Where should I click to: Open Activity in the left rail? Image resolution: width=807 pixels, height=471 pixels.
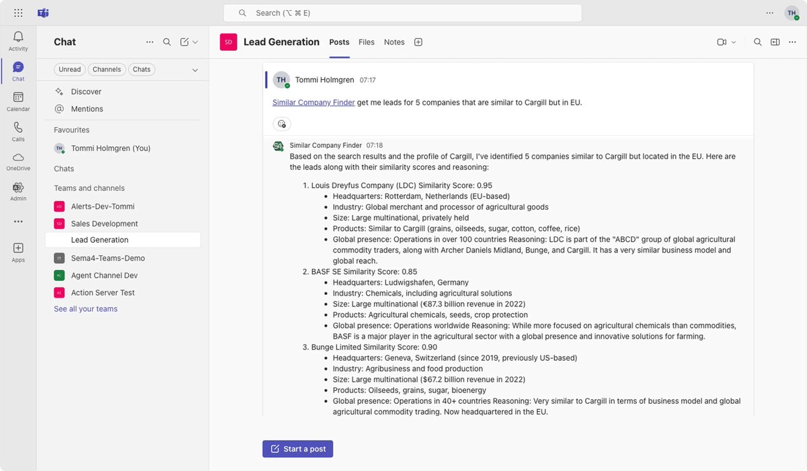(18, 41)
